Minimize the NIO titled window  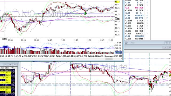[166, 43]
